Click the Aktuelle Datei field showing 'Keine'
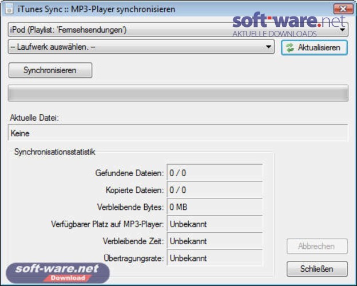 pyautogui.click(x=178, y=133)
